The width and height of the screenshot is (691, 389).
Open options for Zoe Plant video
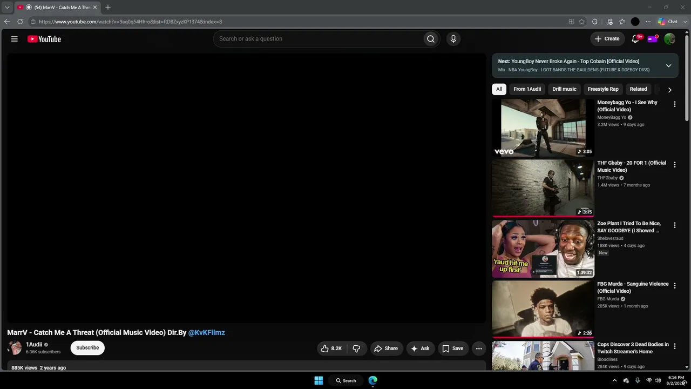coord(674,225)
